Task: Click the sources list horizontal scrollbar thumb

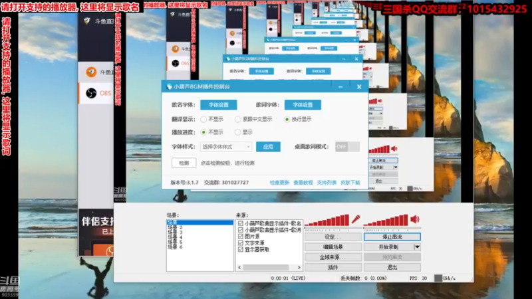Action: [x=265, y=268]
